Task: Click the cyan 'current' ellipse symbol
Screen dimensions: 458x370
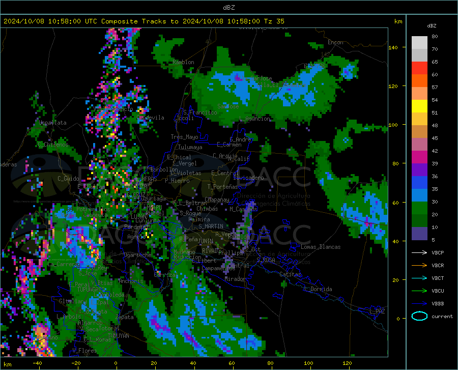Action: coord(419,316)
